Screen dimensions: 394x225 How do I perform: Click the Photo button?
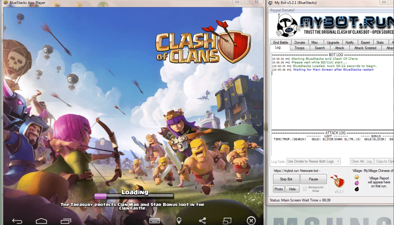(x=279, y=189)
